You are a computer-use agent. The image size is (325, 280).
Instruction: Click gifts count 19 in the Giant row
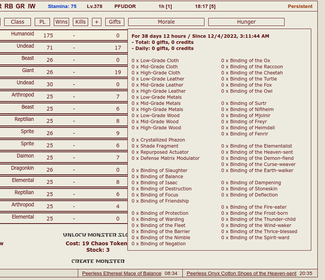tap(118, 72)
